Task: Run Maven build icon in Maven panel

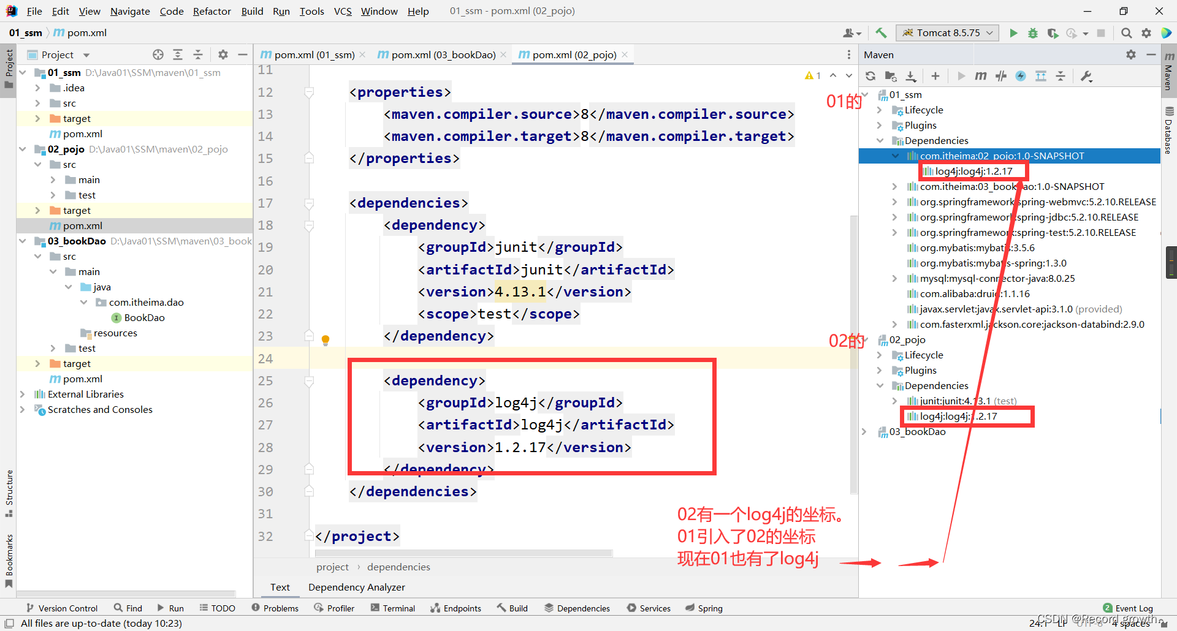Action: (961, 76)
